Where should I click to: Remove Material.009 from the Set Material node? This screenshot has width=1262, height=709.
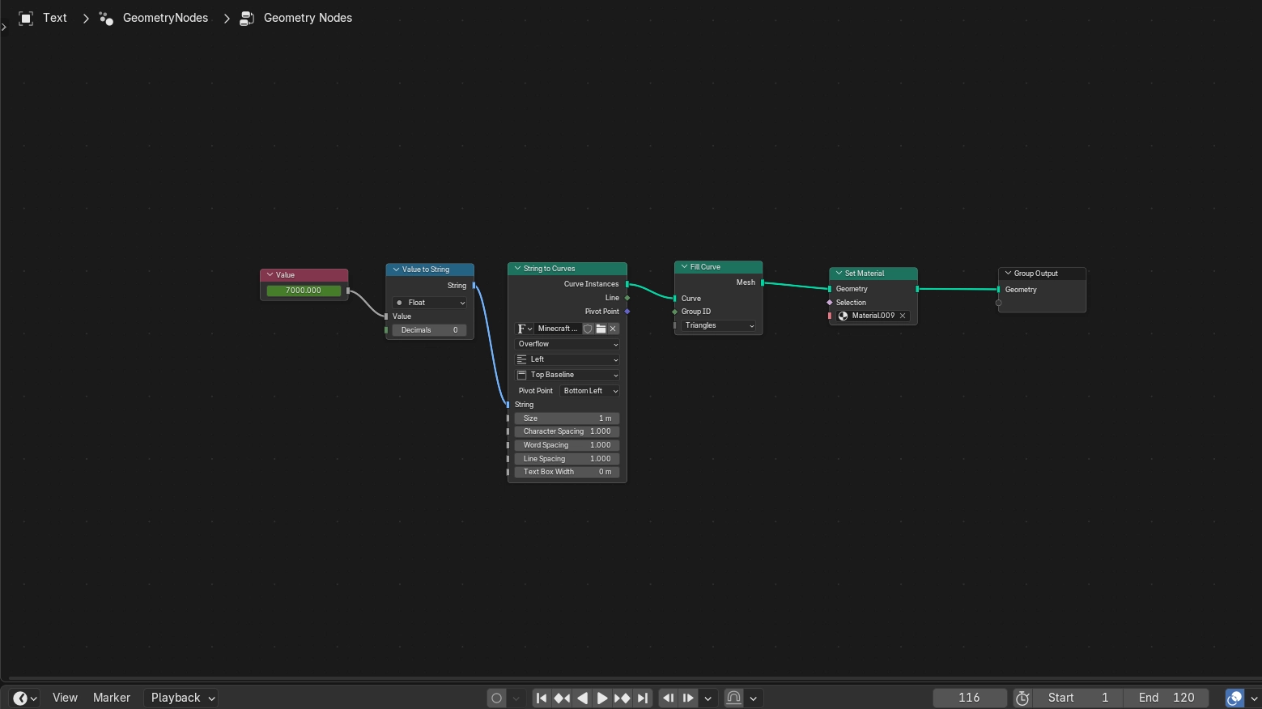pyautogui.click(x=903, y=316)
